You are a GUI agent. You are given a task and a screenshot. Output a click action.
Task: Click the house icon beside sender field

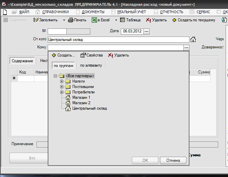pyautogui.click(x=193, y=39)
